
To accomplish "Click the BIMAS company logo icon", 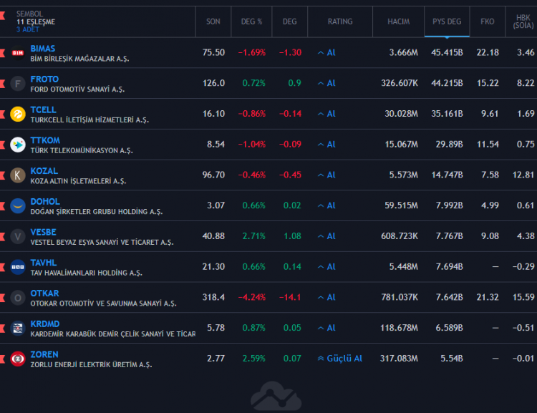I will [18, 53].
